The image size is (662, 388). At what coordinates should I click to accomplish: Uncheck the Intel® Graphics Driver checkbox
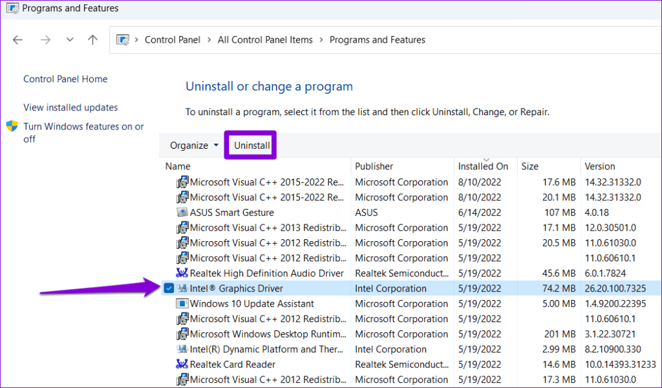[x=169, y=288]
